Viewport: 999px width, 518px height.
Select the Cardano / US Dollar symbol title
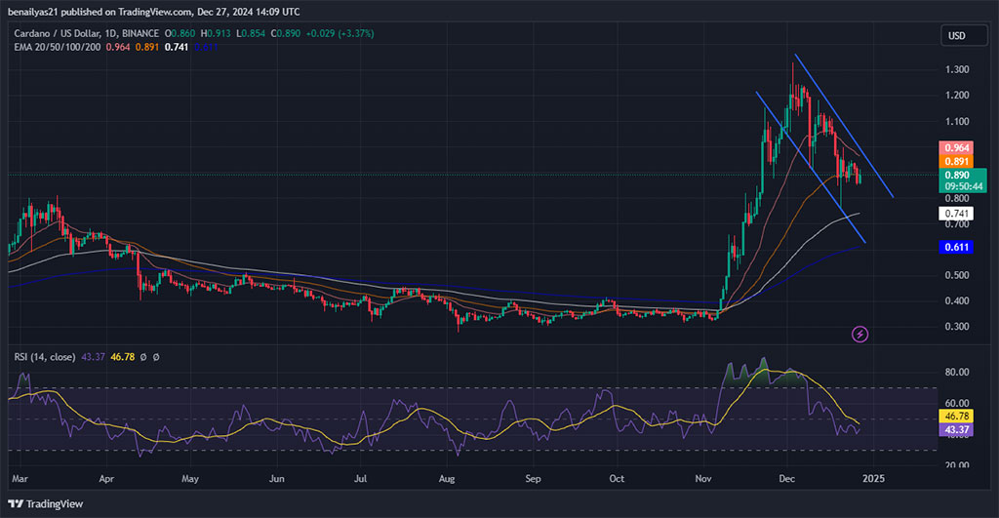point(86,33)
